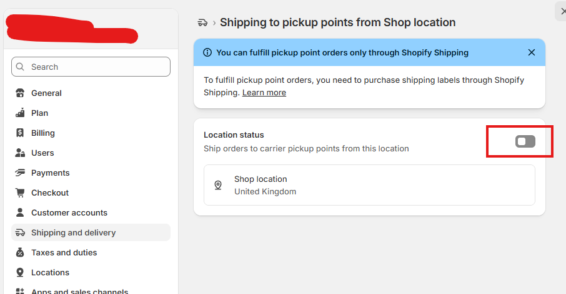The height and width of the screenshot is (294, 566).
Task: Click the map pin icon beside Shop location
Action: pos(218,185)
